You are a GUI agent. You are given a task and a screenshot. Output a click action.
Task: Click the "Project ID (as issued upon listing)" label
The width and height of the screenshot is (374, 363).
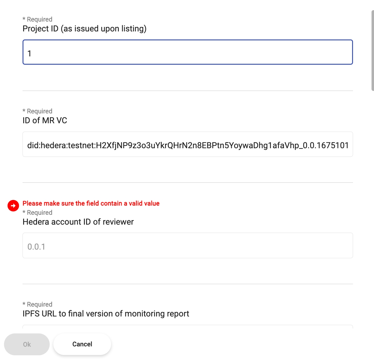click(85, 29)
